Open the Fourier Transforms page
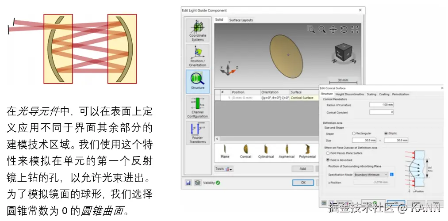Image resolution: width=448 pixels, height=221 pixels. click(197, 133)
